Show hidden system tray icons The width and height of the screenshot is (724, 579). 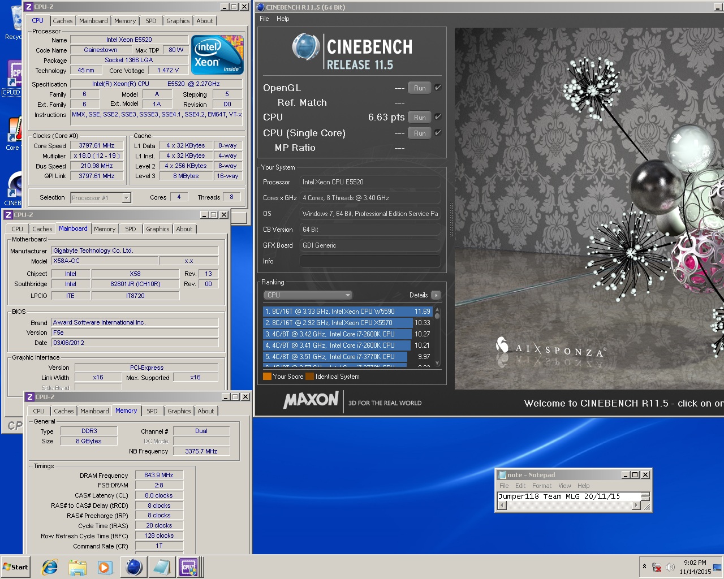[x=644, y=567]
